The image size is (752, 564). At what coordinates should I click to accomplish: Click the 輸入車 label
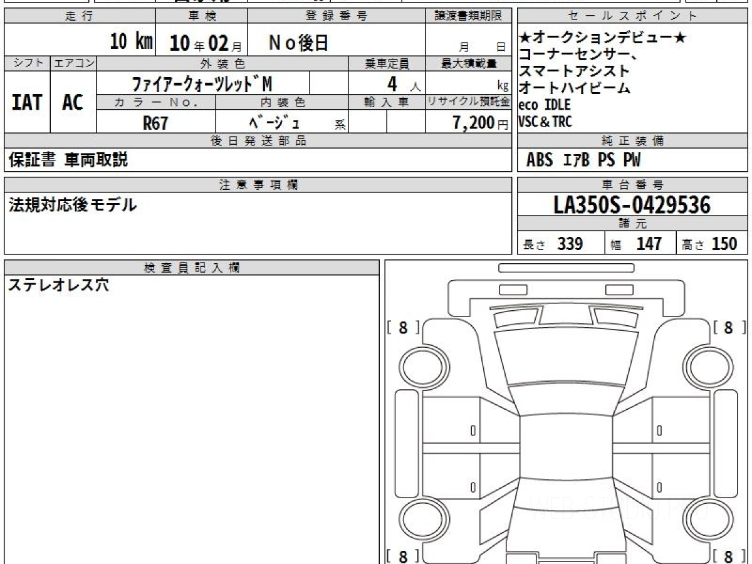tap(387, 102)
